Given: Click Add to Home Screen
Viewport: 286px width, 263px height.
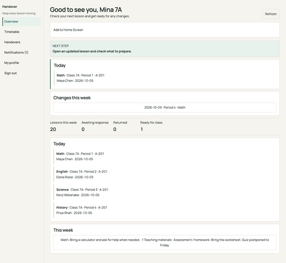Looking at the screenshot, I should 68,30.
